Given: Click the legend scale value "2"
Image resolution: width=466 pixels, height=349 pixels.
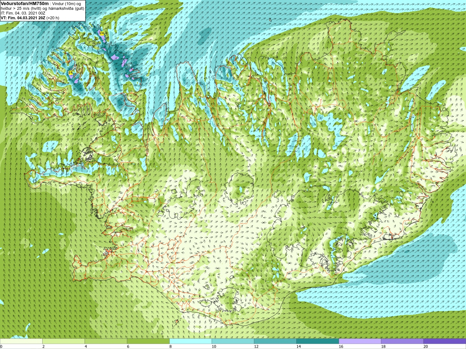Looking at the screenshot, I should click(x=43, y=346).
